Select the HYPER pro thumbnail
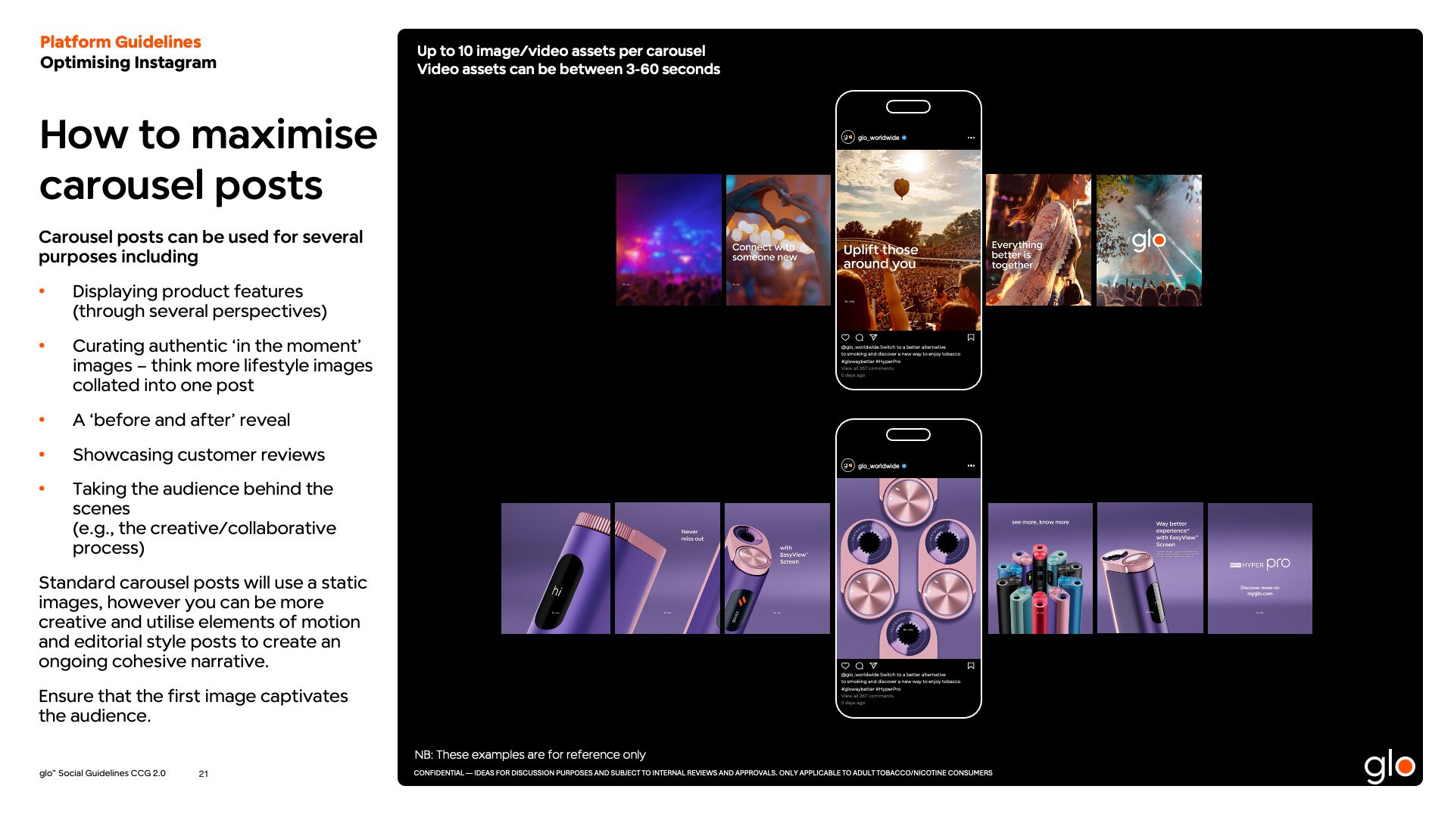1454x817 pixels. pyautogui.click(x=1259, y=568)
